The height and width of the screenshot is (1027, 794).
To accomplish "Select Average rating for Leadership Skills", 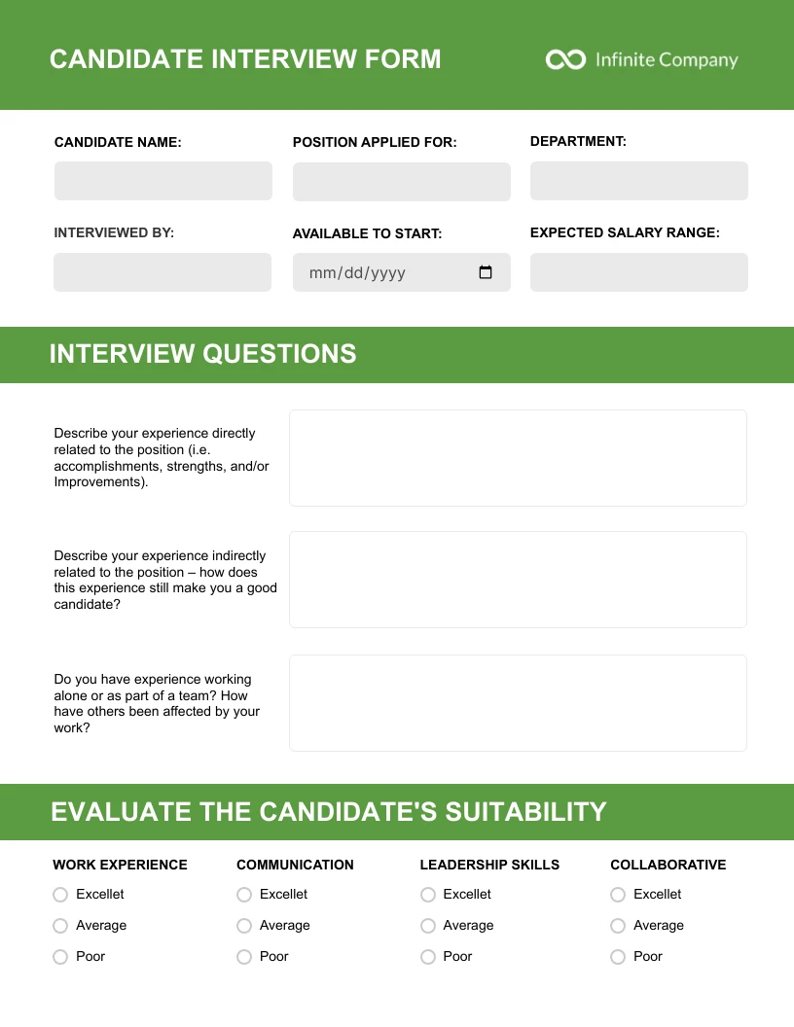I will click(x=428, y=926).
